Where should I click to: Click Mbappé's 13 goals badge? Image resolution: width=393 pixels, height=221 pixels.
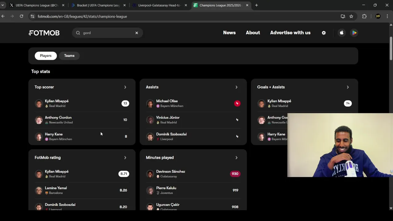[125, 103]
